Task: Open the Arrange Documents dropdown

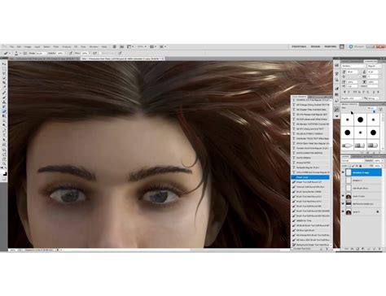Action: coord(152,46)
